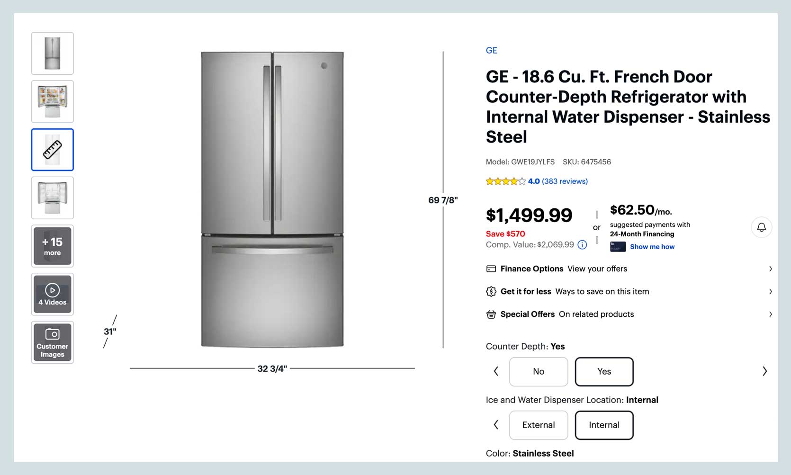Click the star rating icons
Image resolution: width=791 pixels, height=475 pixels.
tap(505, 181)
